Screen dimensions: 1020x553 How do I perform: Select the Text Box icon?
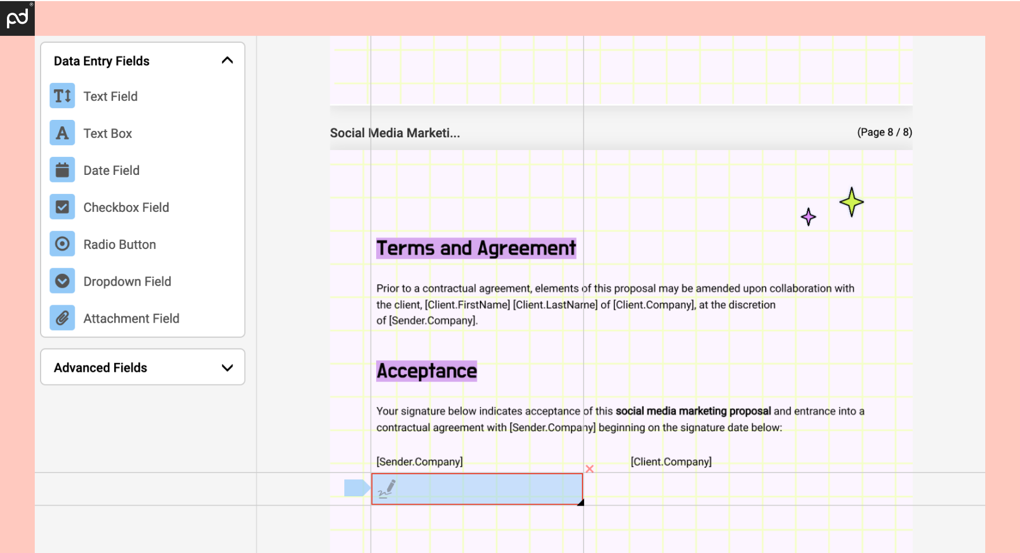pos(62,133)
